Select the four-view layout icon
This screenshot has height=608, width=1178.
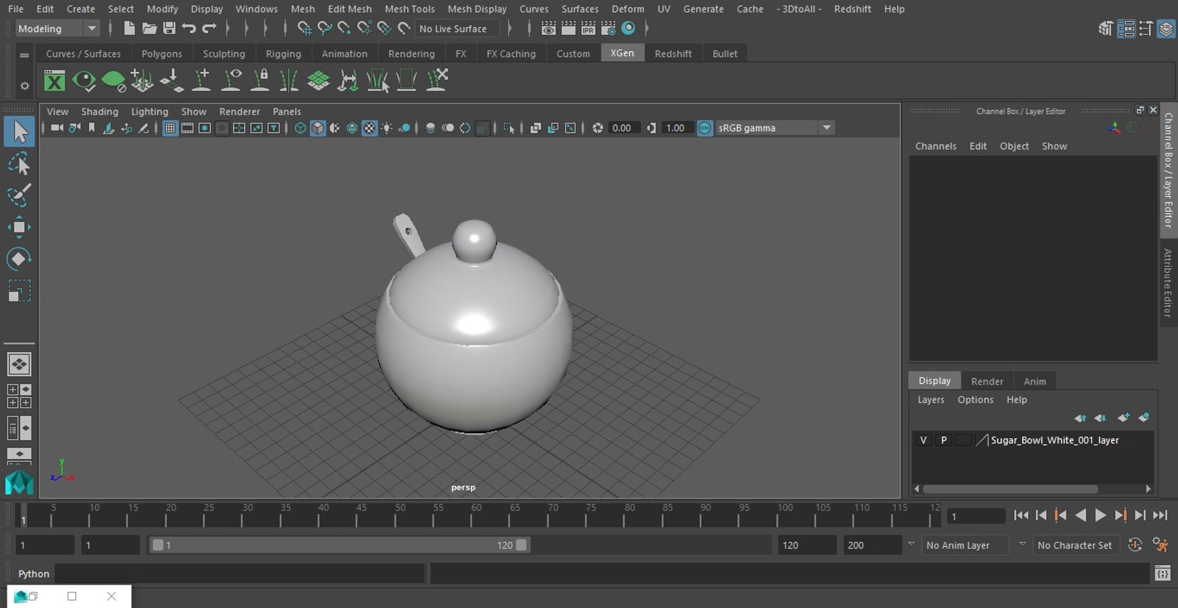pyautogui.click(x=19, y=396)
